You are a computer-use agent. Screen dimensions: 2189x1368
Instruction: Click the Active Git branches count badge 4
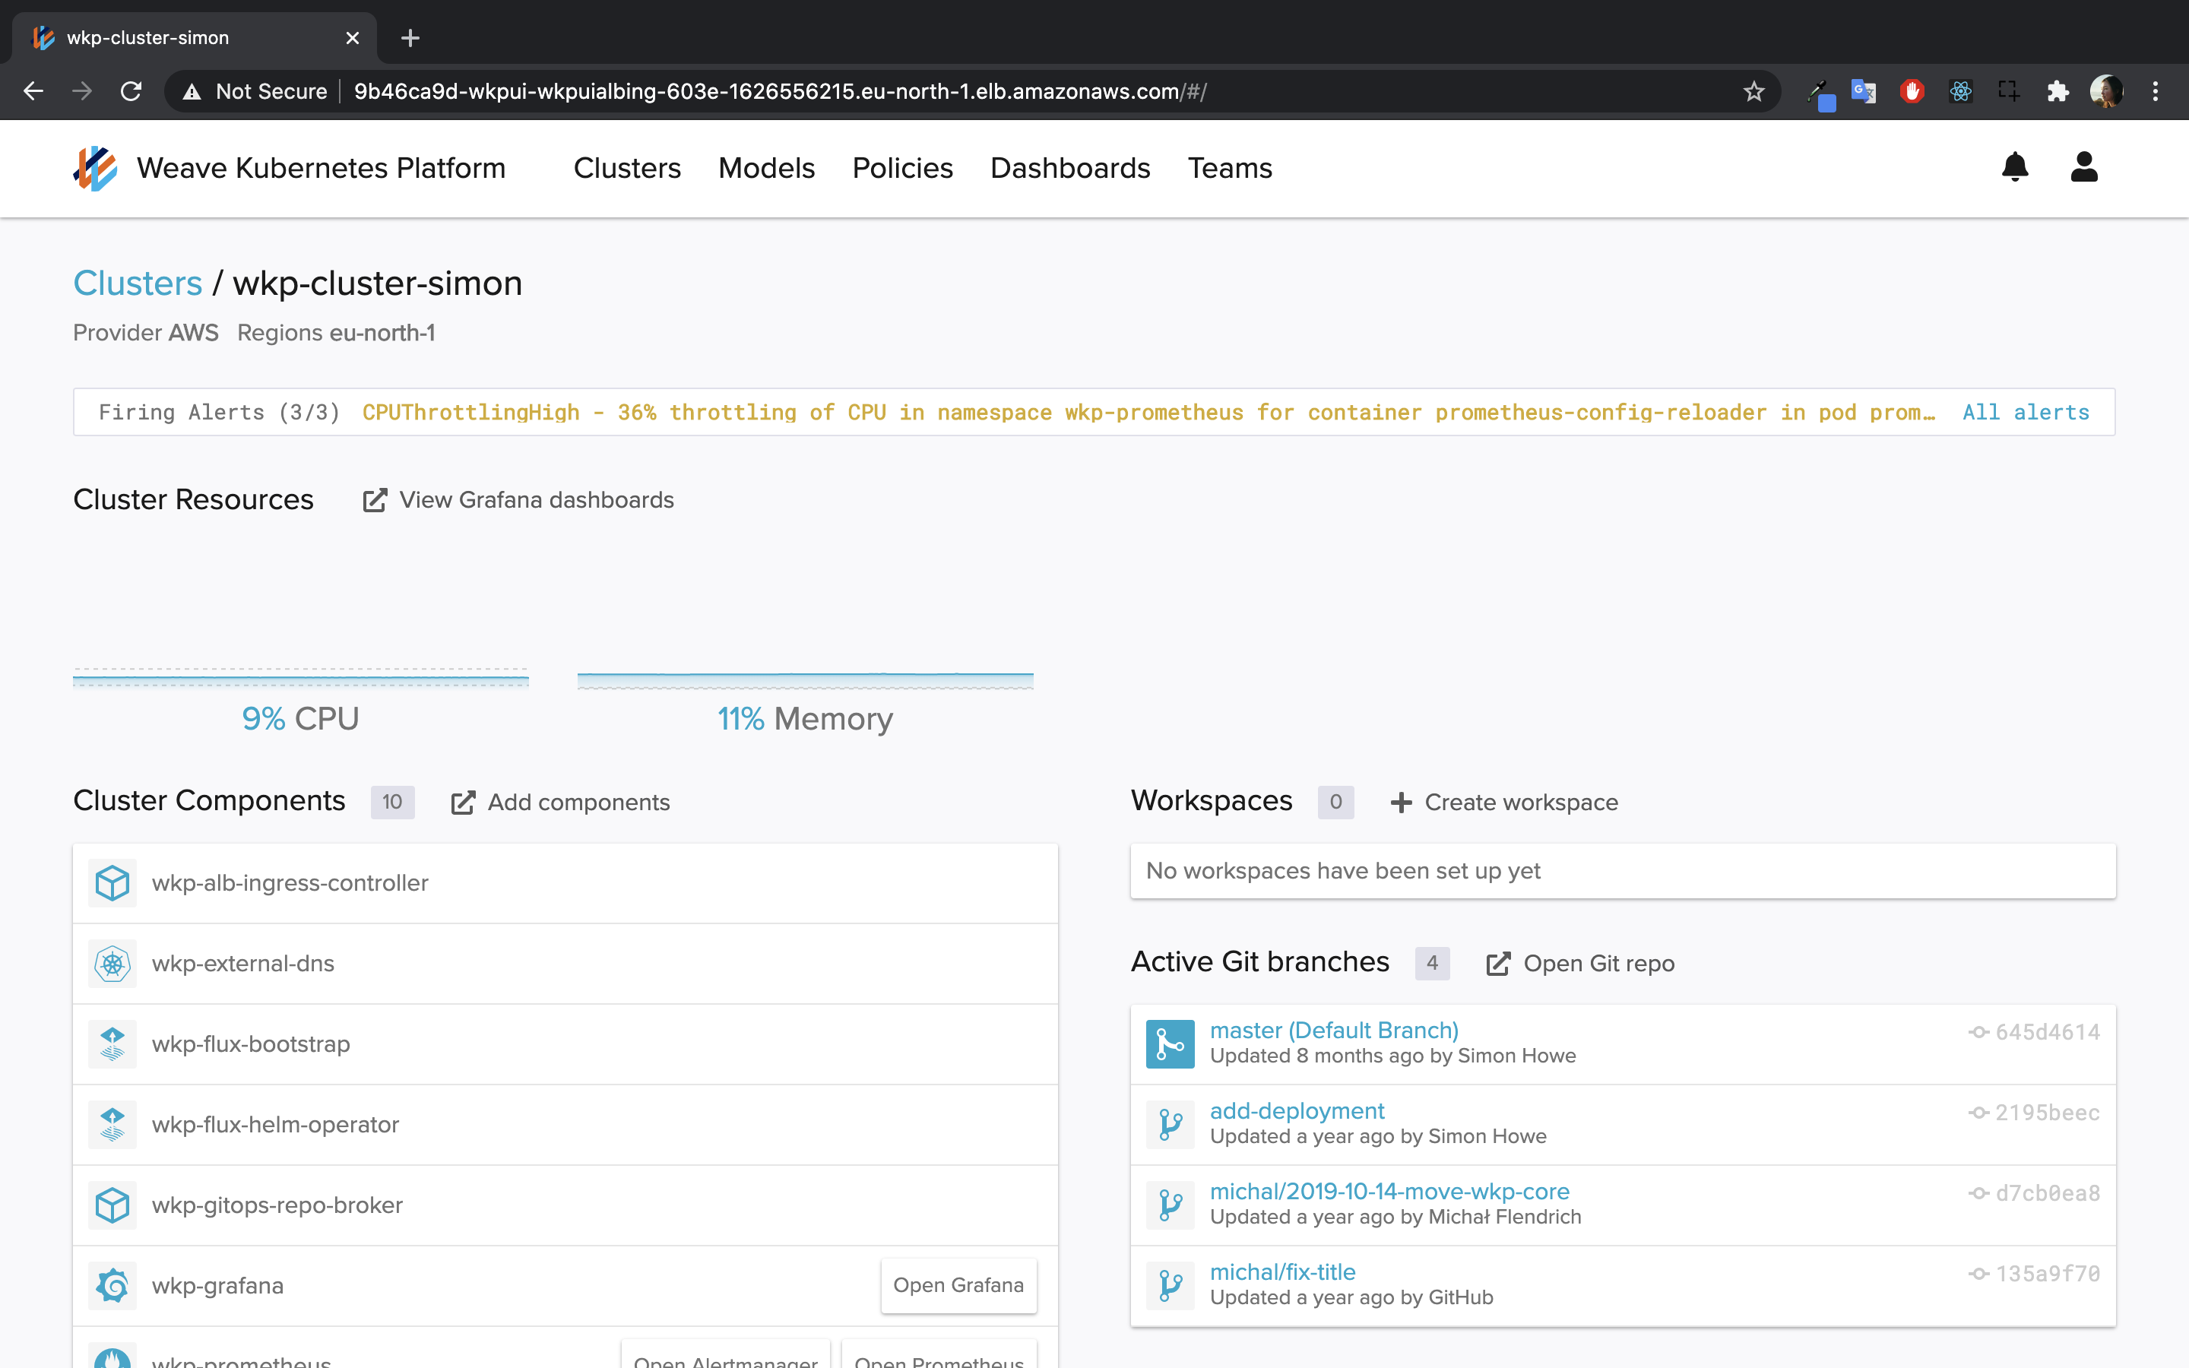click(x=1432, y=963)
